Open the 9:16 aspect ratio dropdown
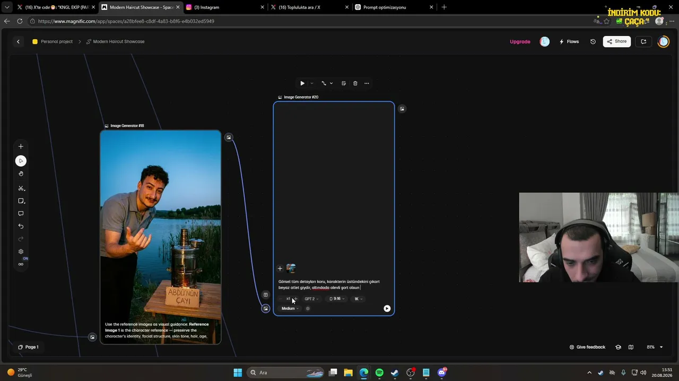679x381 pixels. pyautogui.click(x=337, y=299)
